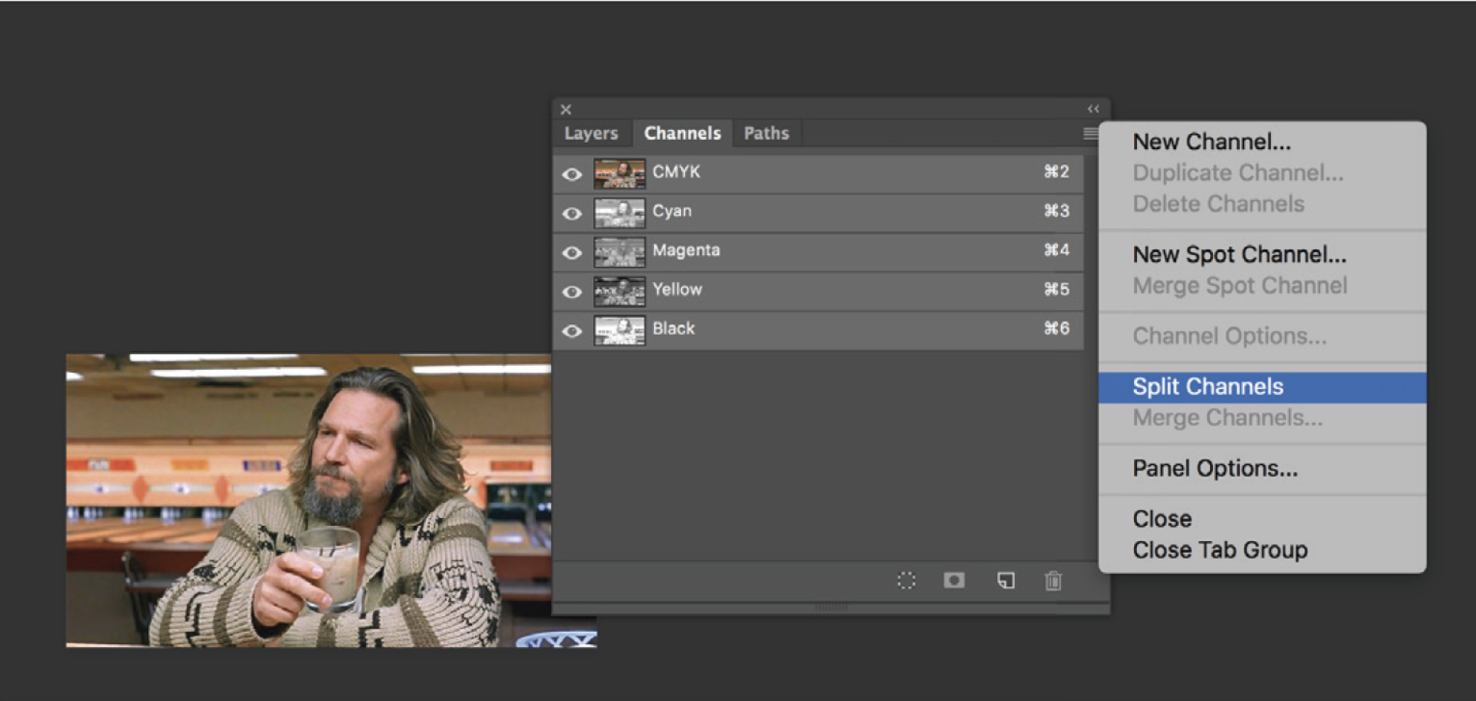Viewport: 1476px width, 701px height.
Task: Open Panel Options... from menu
Action: click(x=1215, y=468)
